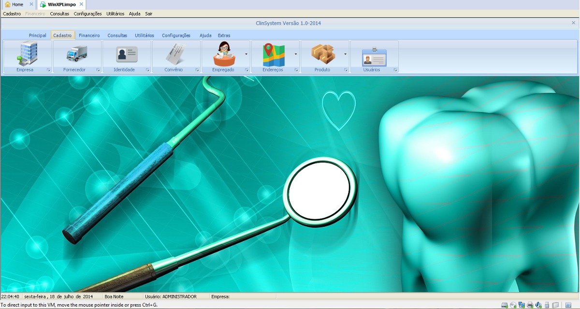Click the Empresa group dialog launcher

click(x=48, y=70)
